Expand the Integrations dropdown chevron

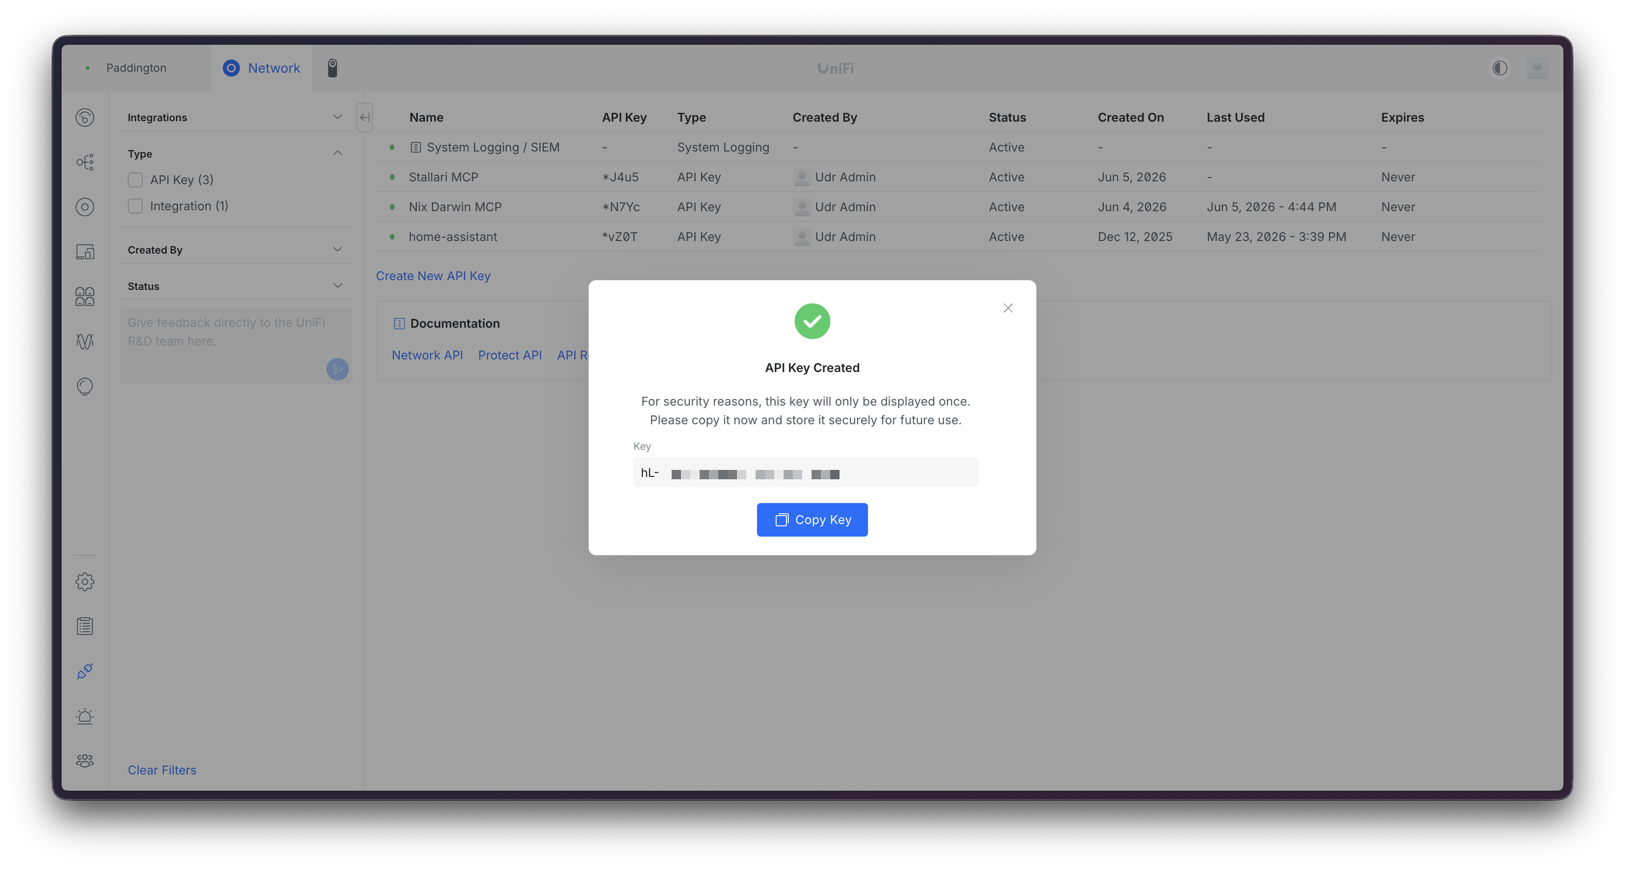[338, 117]
